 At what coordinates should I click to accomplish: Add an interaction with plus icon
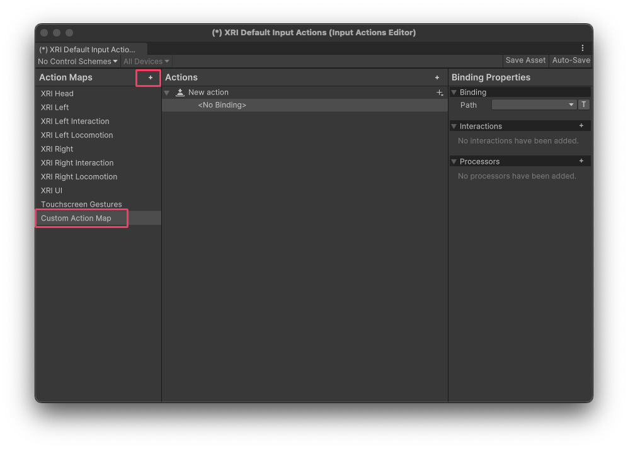[581, 126]
